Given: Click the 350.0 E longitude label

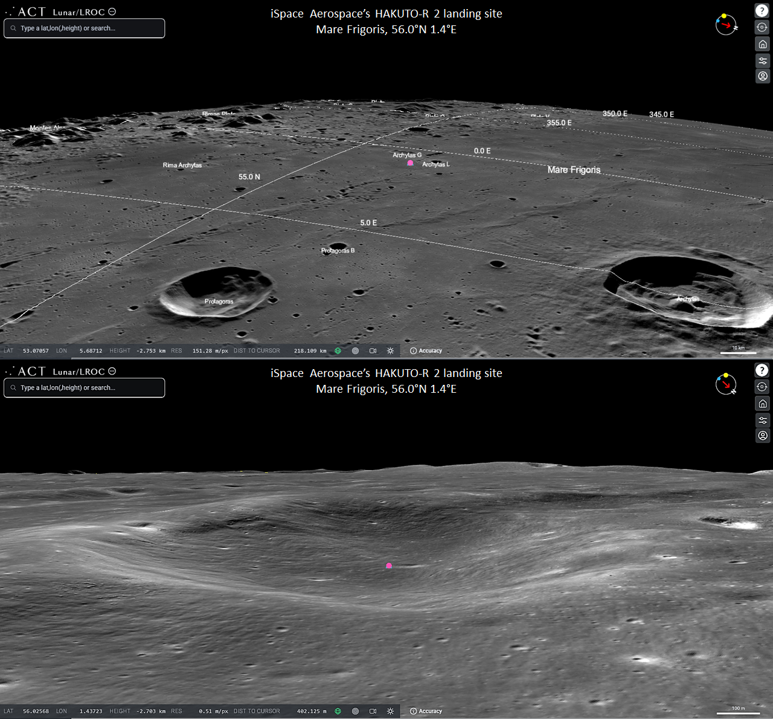Looking at the screenshot, I should coord(615,114).
